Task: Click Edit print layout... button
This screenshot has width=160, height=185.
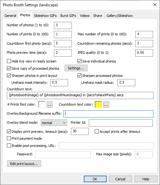Action: click(x=24, y=164)
